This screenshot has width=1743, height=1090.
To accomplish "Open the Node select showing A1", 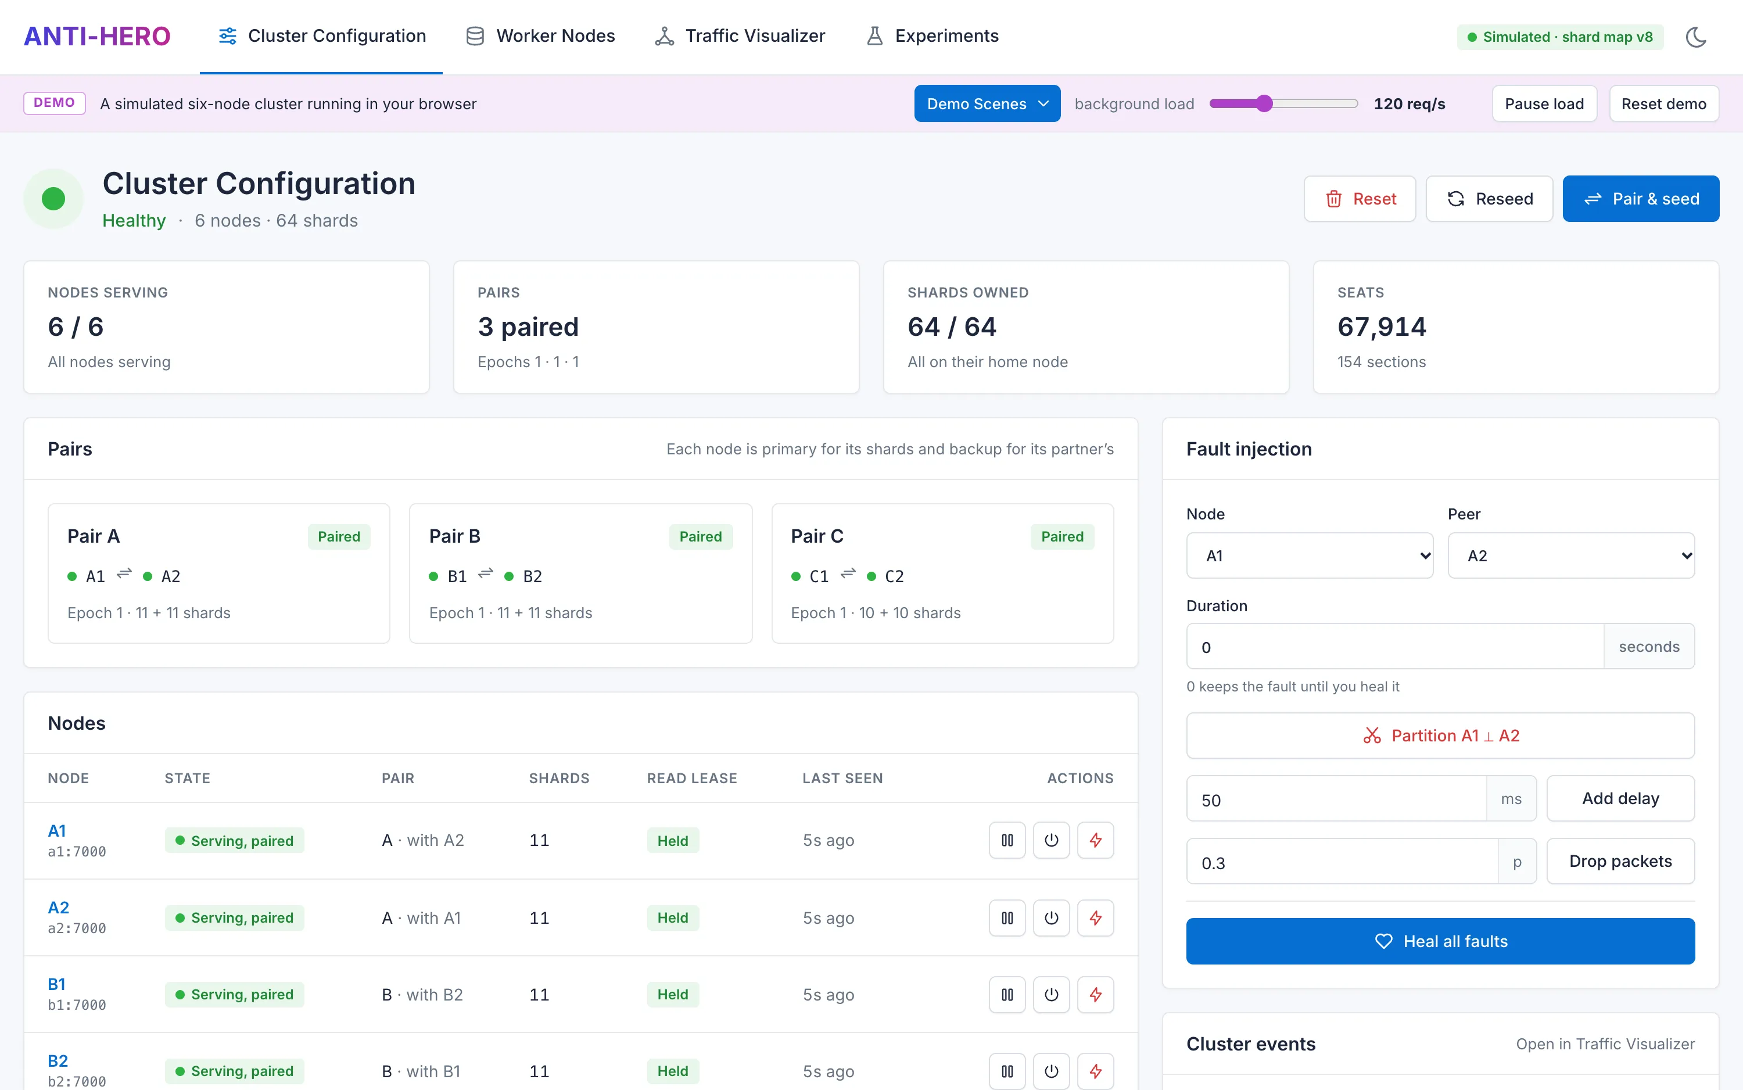I will (1309, 555).
